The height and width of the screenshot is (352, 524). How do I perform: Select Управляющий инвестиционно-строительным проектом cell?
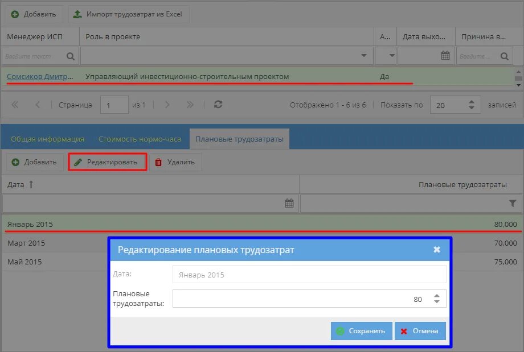coord(187,76)
